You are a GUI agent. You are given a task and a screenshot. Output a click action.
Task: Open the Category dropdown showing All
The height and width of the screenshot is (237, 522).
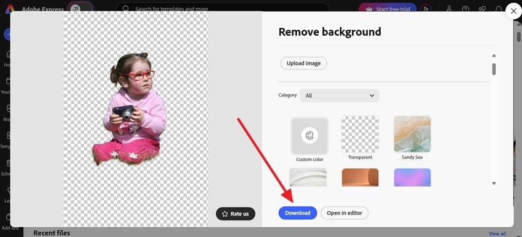point(339,96)
